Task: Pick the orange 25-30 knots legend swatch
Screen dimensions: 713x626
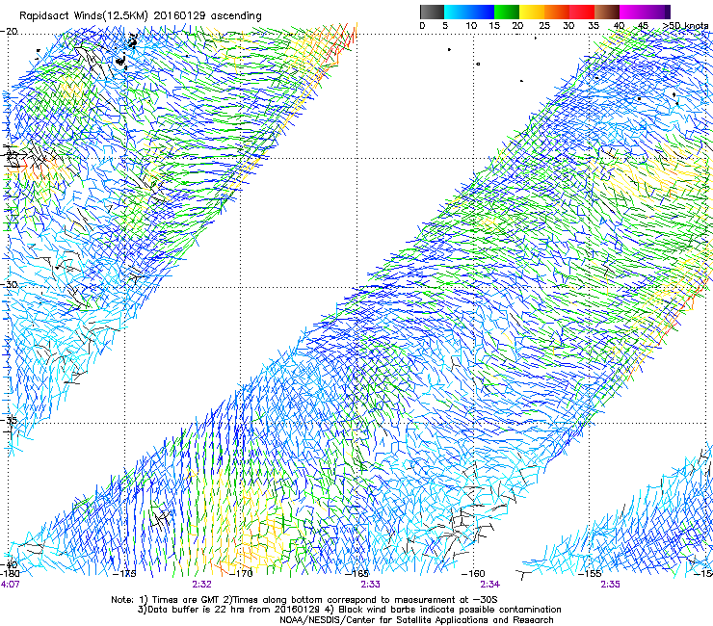Action: 557,12
